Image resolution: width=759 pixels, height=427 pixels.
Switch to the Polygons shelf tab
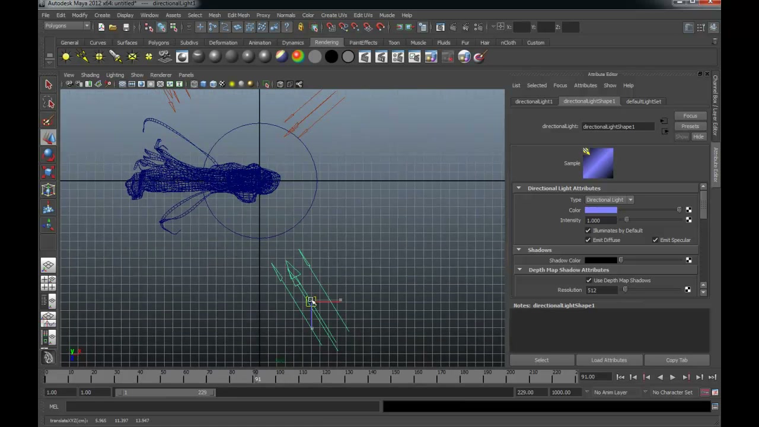click(x=158, y=43)
